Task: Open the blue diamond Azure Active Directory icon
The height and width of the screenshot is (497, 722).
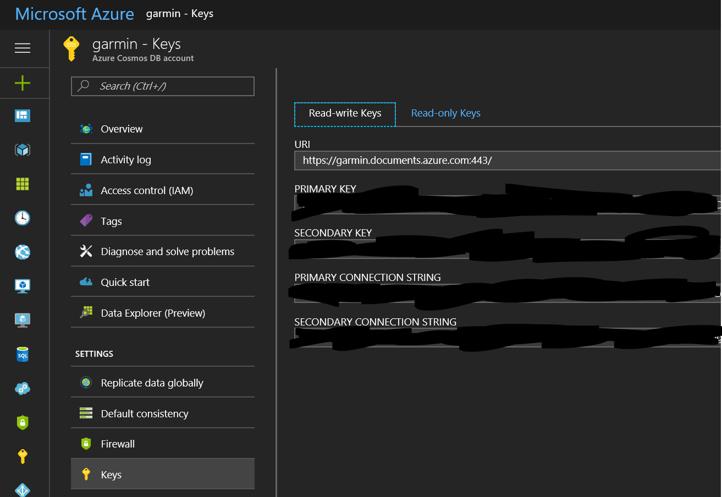Action: click(23, 490)
